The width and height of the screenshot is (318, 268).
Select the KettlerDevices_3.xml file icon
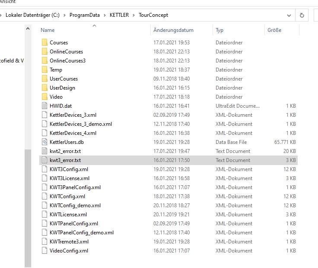45,115
